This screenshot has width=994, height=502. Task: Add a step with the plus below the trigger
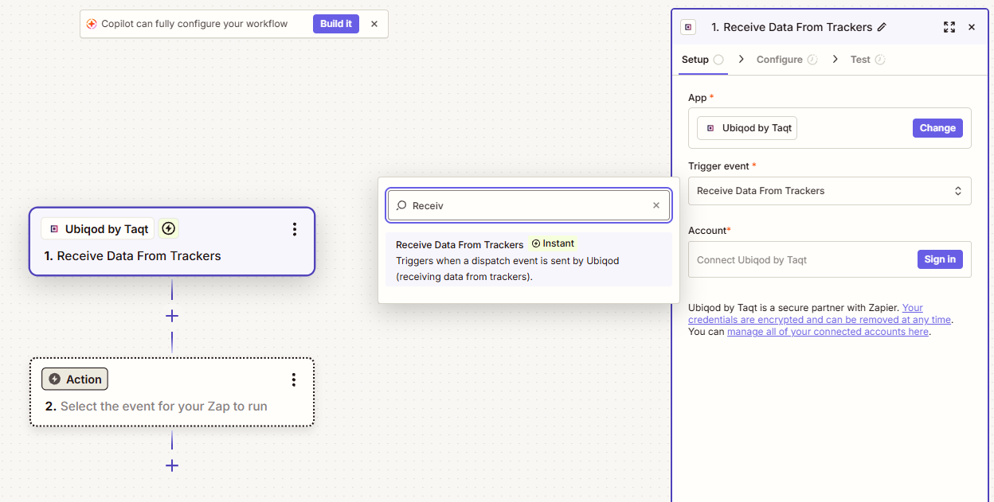point(172,316)
